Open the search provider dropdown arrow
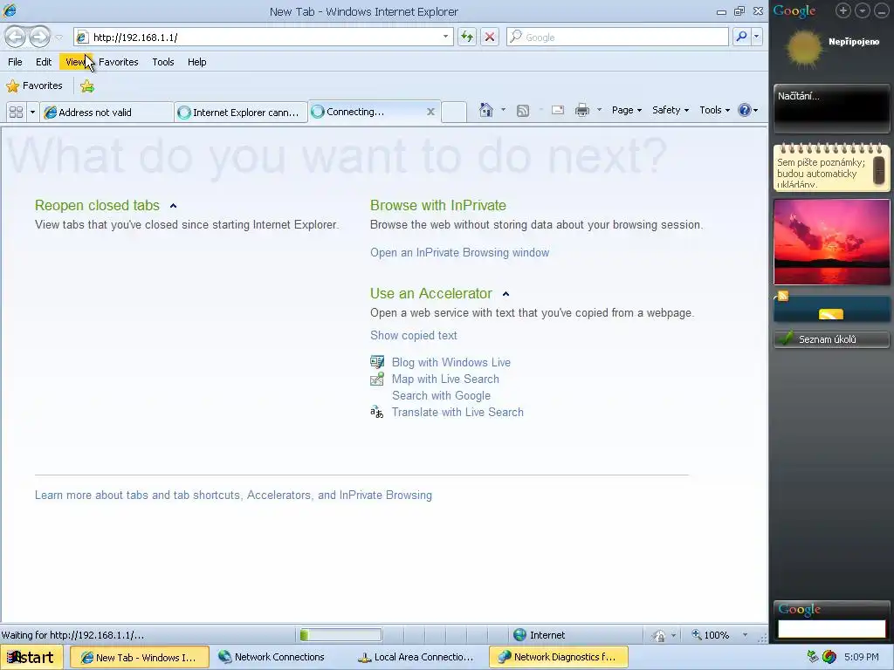894x670 pixels. point(757,37)
